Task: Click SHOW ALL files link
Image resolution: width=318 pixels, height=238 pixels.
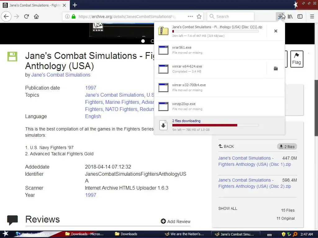Action: click(228, 209)
